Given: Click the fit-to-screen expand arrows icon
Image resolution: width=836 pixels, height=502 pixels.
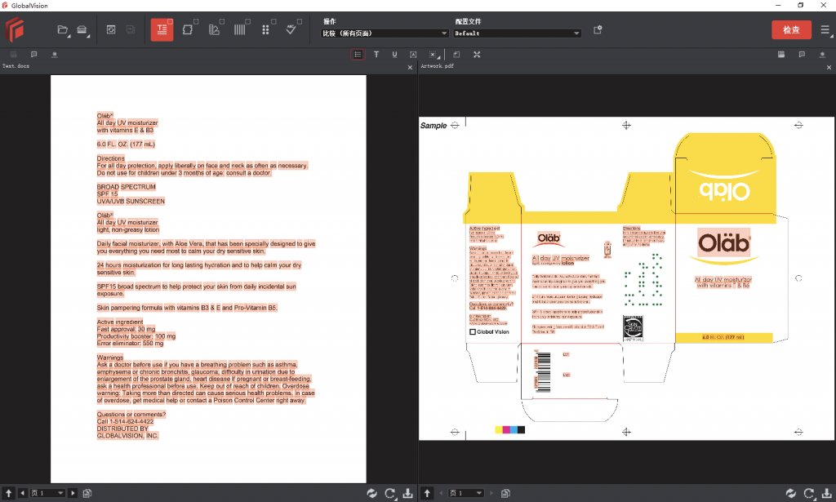Looking at the screenshot, I should 477,55.
